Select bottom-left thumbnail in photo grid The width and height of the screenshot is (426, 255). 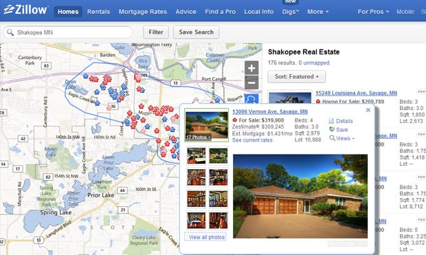[x=196, y=220]
